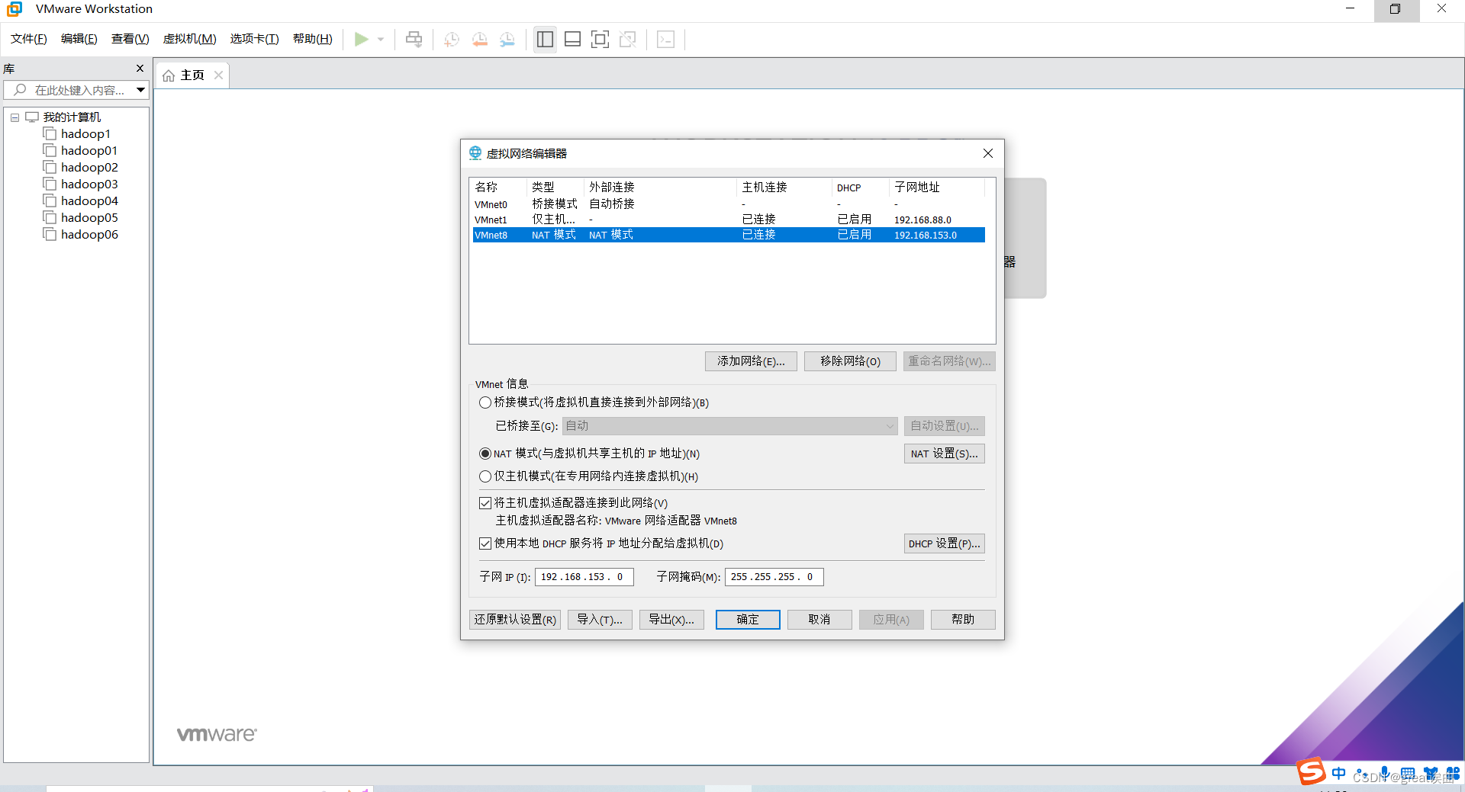Click the send Ctrl+Alt+Del toolbar icon

[x=414, y=39]
